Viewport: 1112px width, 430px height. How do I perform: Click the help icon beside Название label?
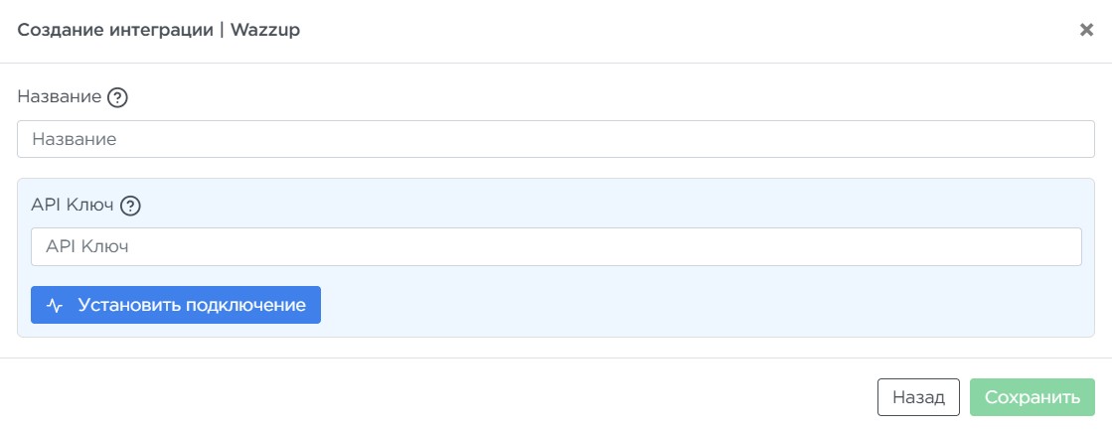(118, 97)
